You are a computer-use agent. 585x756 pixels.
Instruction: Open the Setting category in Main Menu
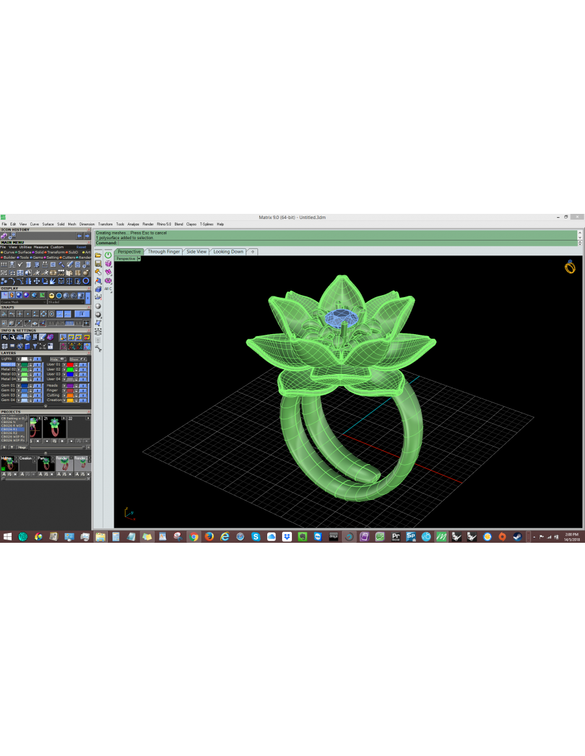coord(51,257)
